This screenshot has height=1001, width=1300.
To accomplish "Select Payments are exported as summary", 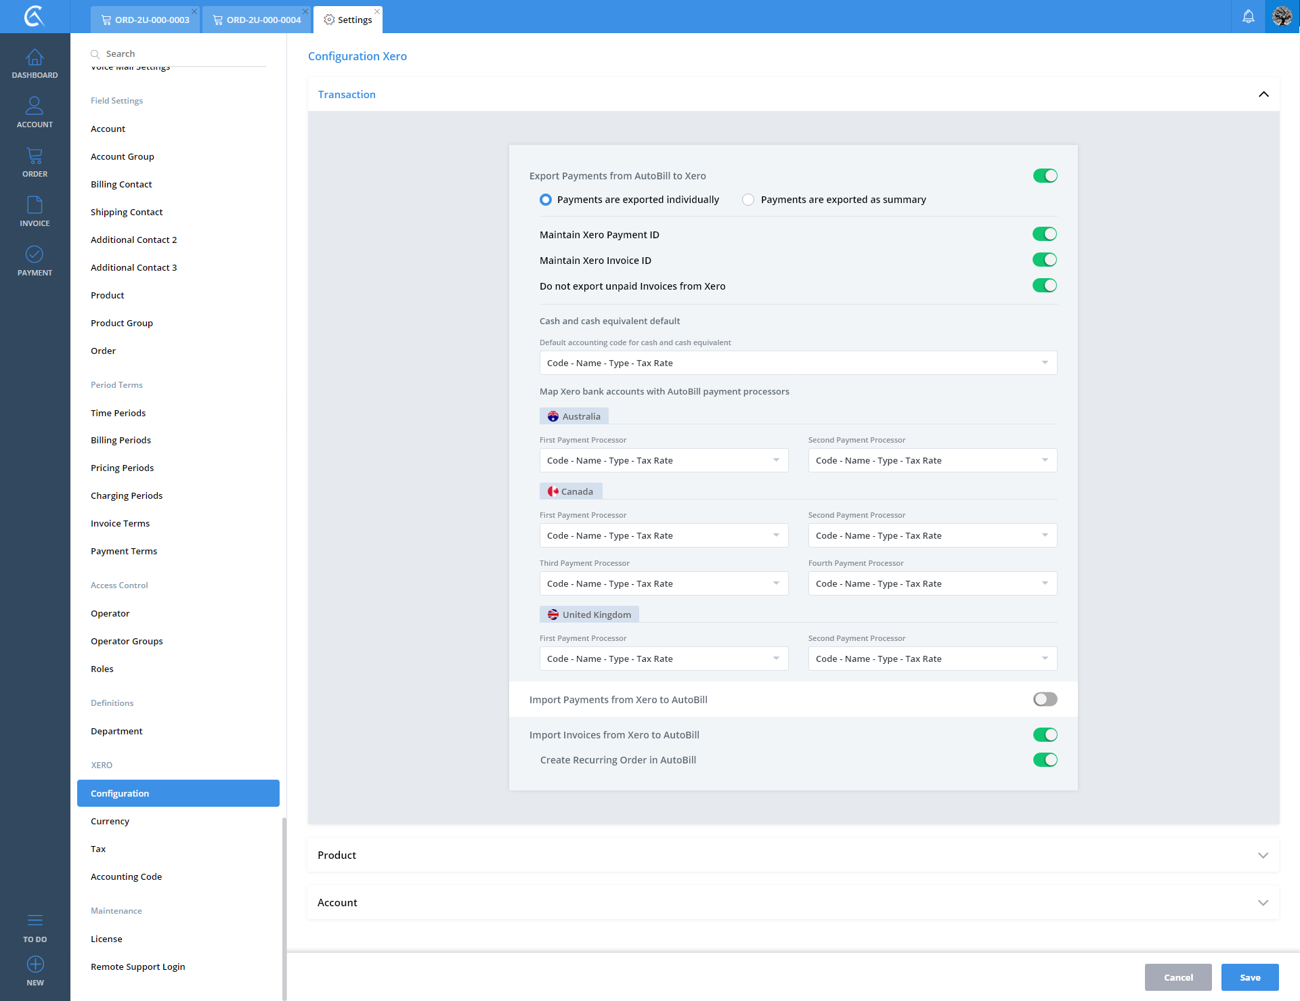I will coord(748,200).
